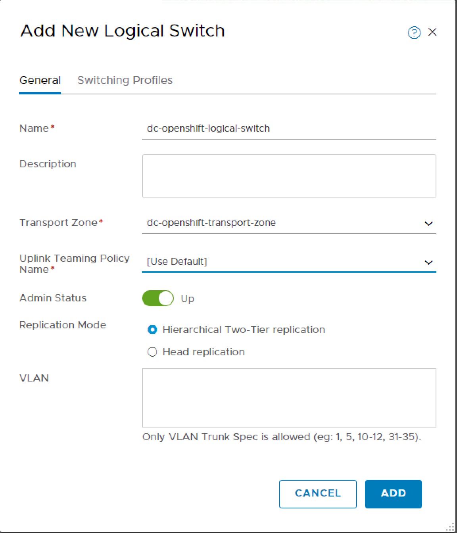Select Hierarchical Two-Tier replication
Screen dimensions: 457x533
point(152,330)
